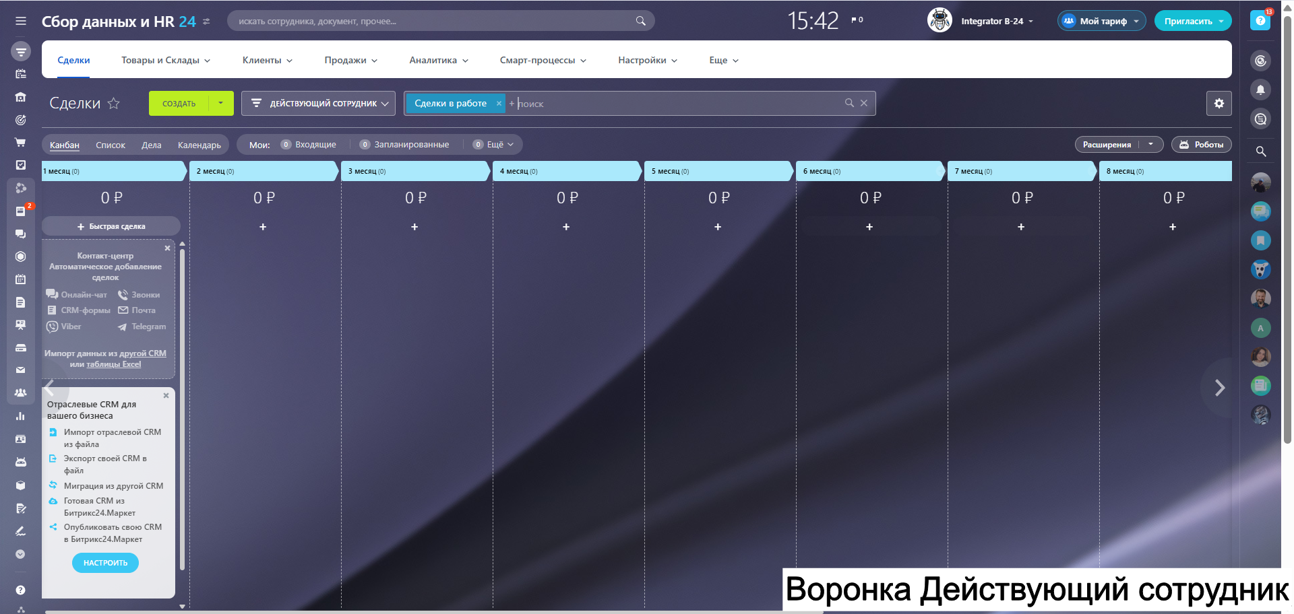1294x614 pixels.
Task: Follow the 'таблицы Excel' link
Action: 114,364
